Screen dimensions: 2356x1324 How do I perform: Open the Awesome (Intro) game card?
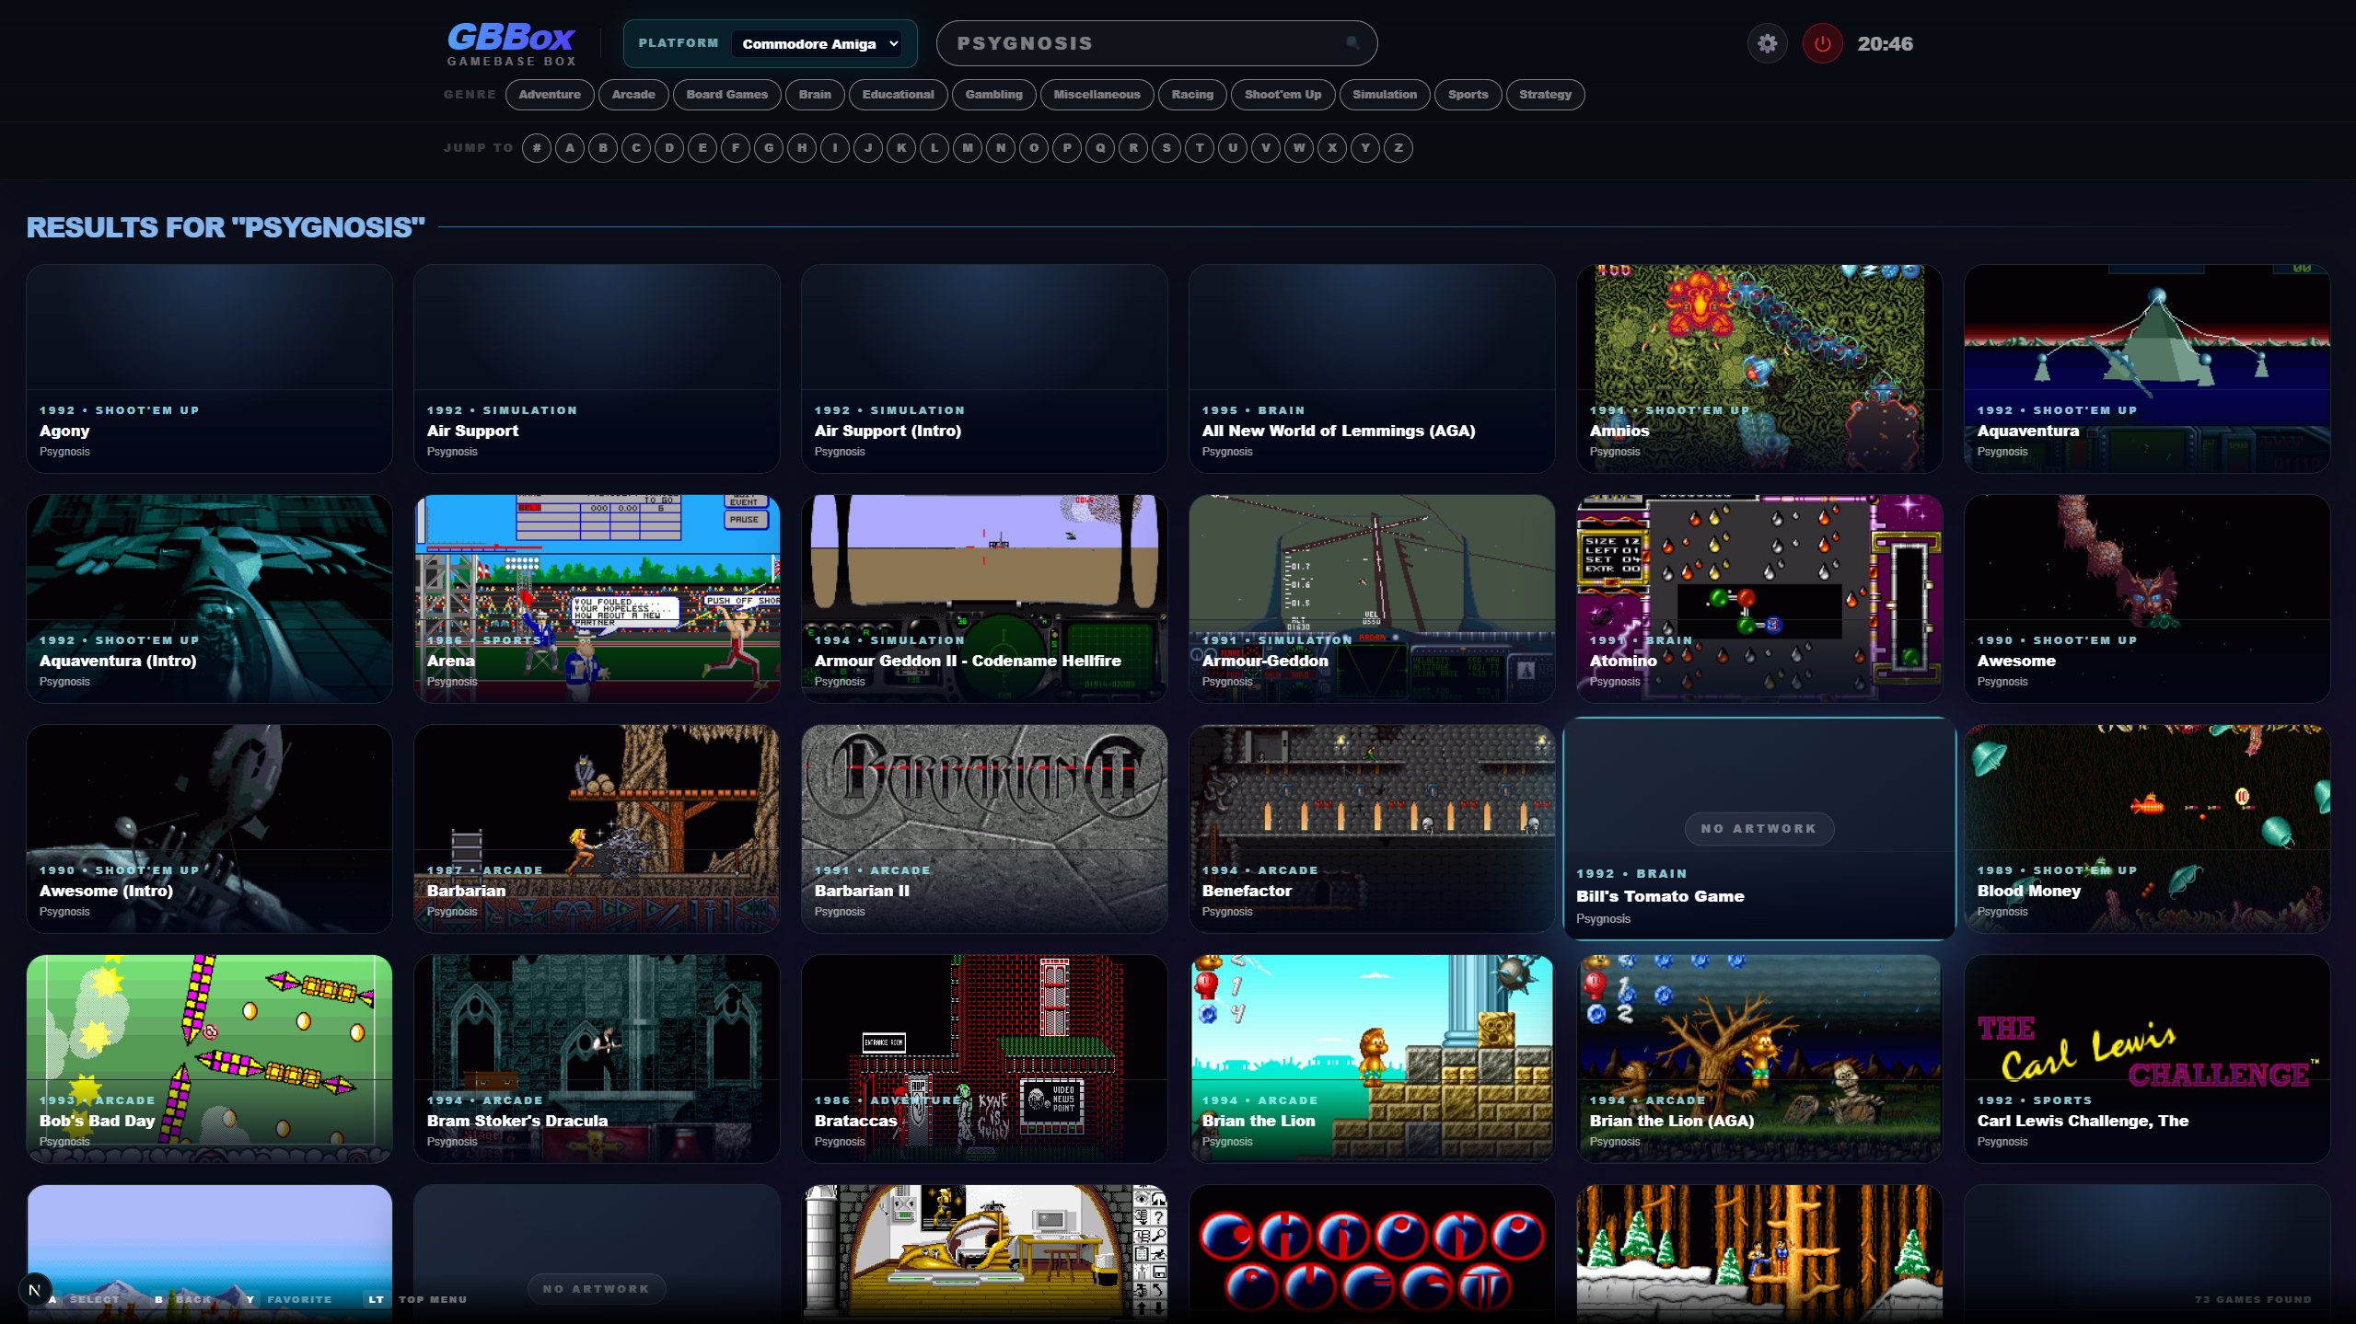pos(210,829)
